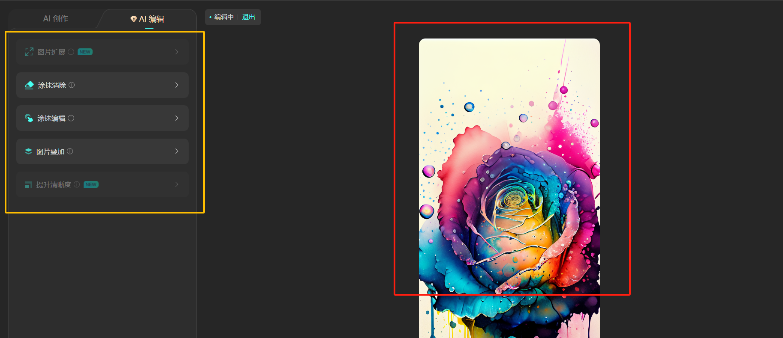Expand 涂抹编辑 with its chevron
The width and height of the screenshot is (783, 338).
coord(177,118)
